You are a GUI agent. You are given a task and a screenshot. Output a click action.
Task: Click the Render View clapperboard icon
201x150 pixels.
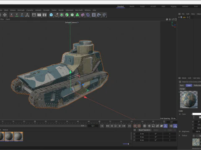[x=34, y=15]
